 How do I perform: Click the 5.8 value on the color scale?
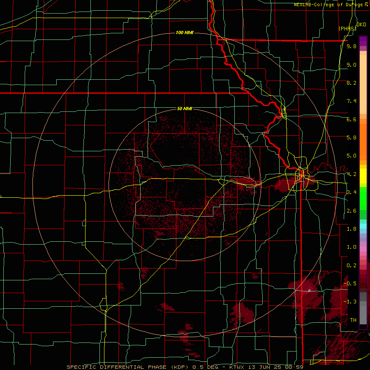point(351,137)
